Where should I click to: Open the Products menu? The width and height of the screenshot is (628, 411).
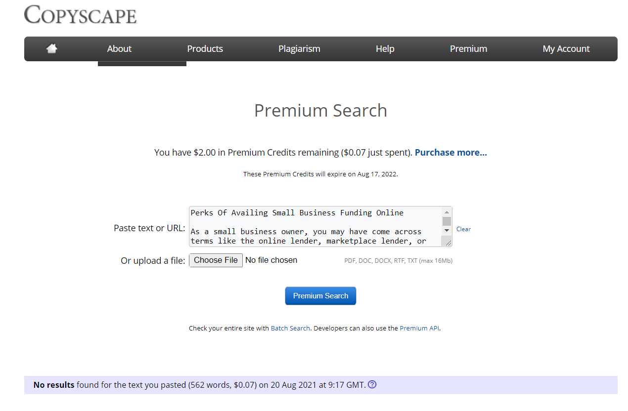click(205, 48)
